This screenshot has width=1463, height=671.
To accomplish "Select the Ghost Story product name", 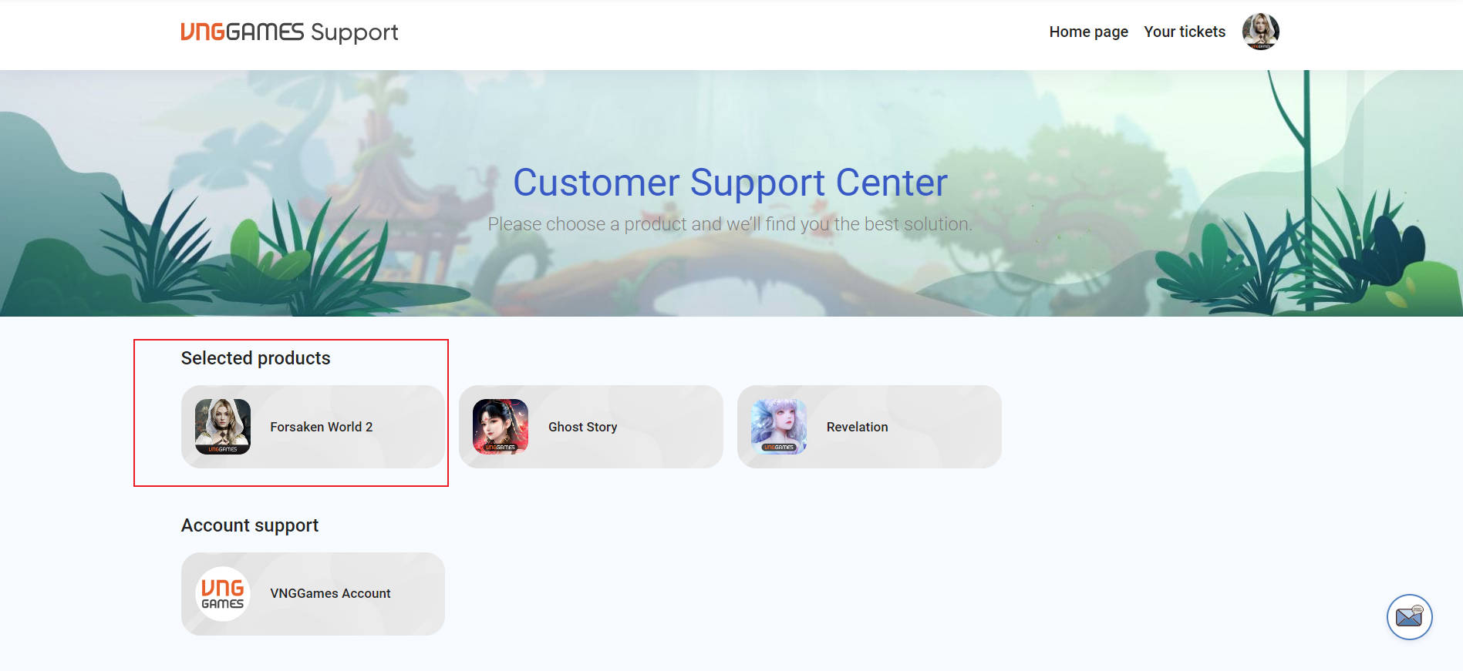I will point(583,427).
